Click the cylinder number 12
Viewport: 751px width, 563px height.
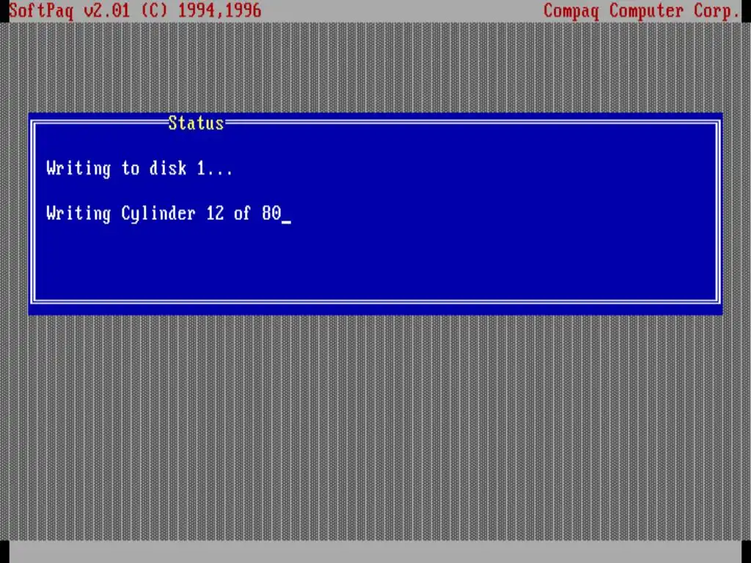pyautogui.click(x=215, y=213)
